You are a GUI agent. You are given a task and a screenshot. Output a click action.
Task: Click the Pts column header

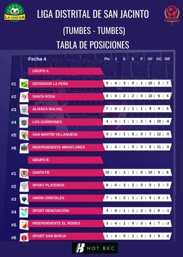pos(107,59)
